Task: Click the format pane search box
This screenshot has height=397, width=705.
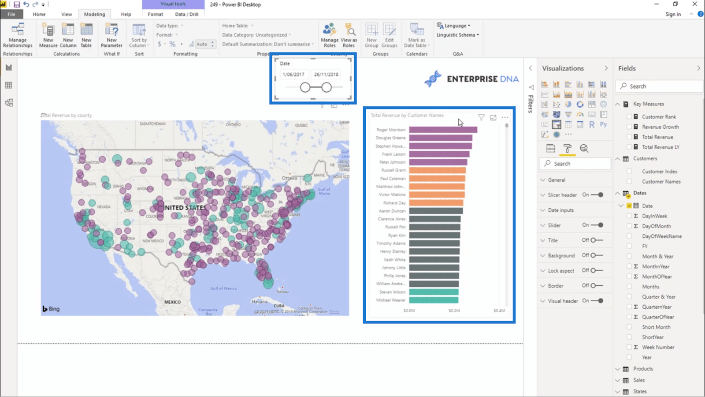Action: [575, 164]
